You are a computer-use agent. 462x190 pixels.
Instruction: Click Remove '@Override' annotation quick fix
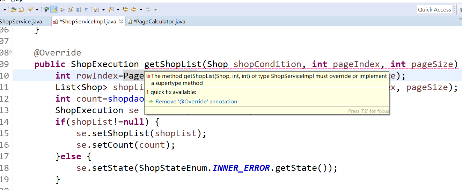pos(196,102)
